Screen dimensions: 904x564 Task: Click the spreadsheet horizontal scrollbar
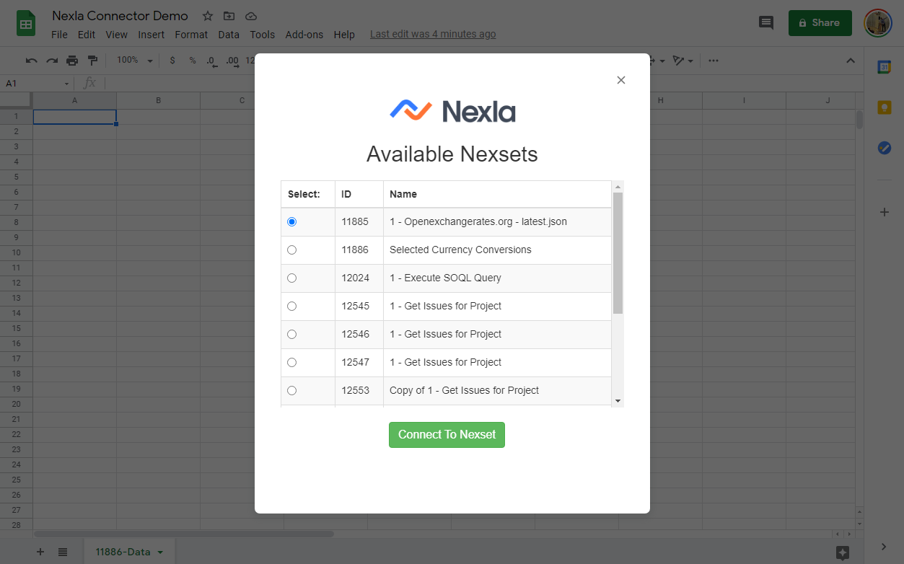pos(184,534)
